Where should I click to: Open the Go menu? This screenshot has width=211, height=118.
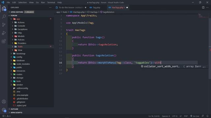click(37, 2)
